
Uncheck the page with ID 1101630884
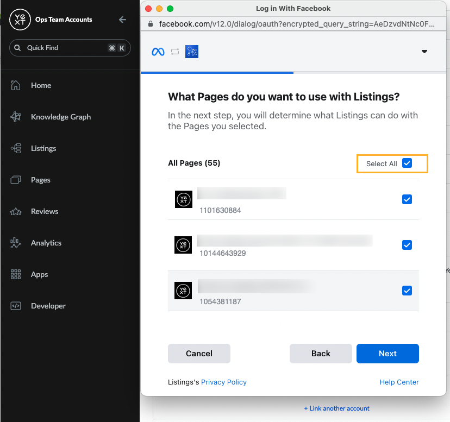[x=407, y=199]
